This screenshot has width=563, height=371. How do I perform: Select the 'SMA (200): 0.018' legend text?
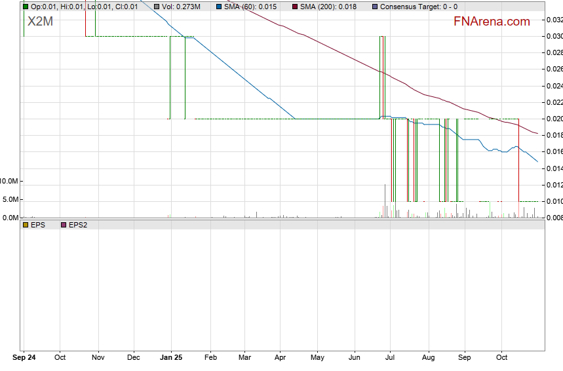coord(328,7)
